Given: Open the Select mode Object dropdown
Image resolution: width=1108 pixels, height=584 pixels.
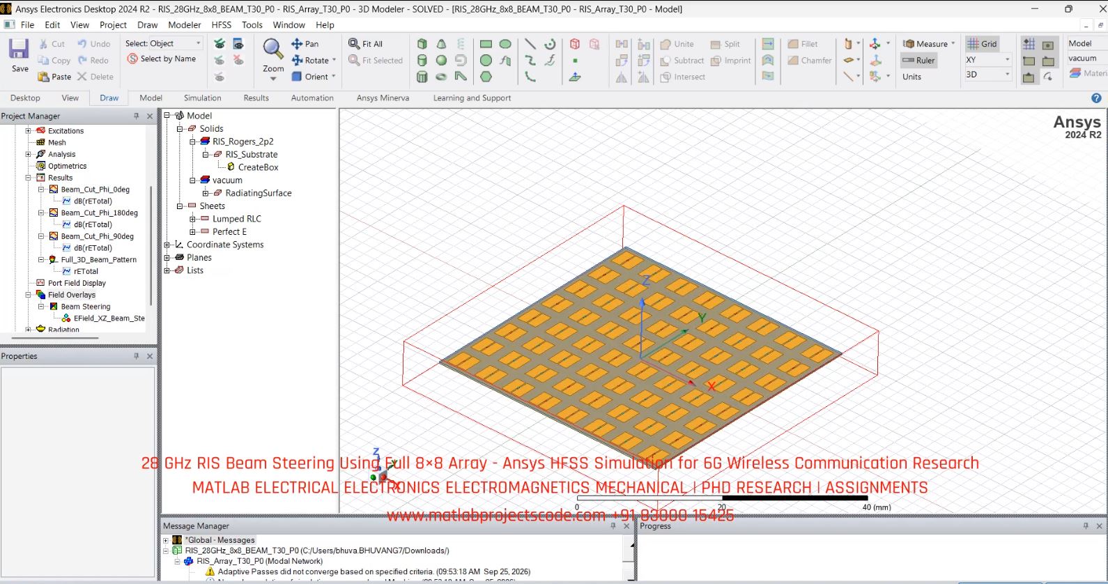Looking at the screenshot, I should coord(175,43).
